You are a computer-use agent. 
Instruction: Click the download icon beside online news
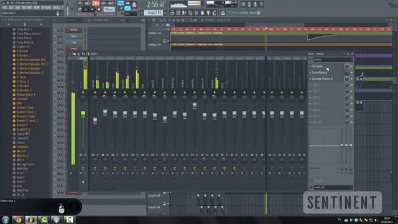(223, 12)
